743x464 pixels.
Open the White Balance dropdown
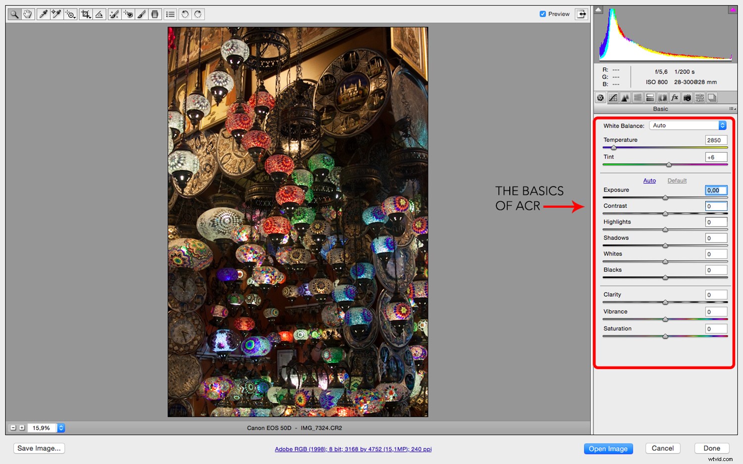pyautogui.click(x=687, y=125)
